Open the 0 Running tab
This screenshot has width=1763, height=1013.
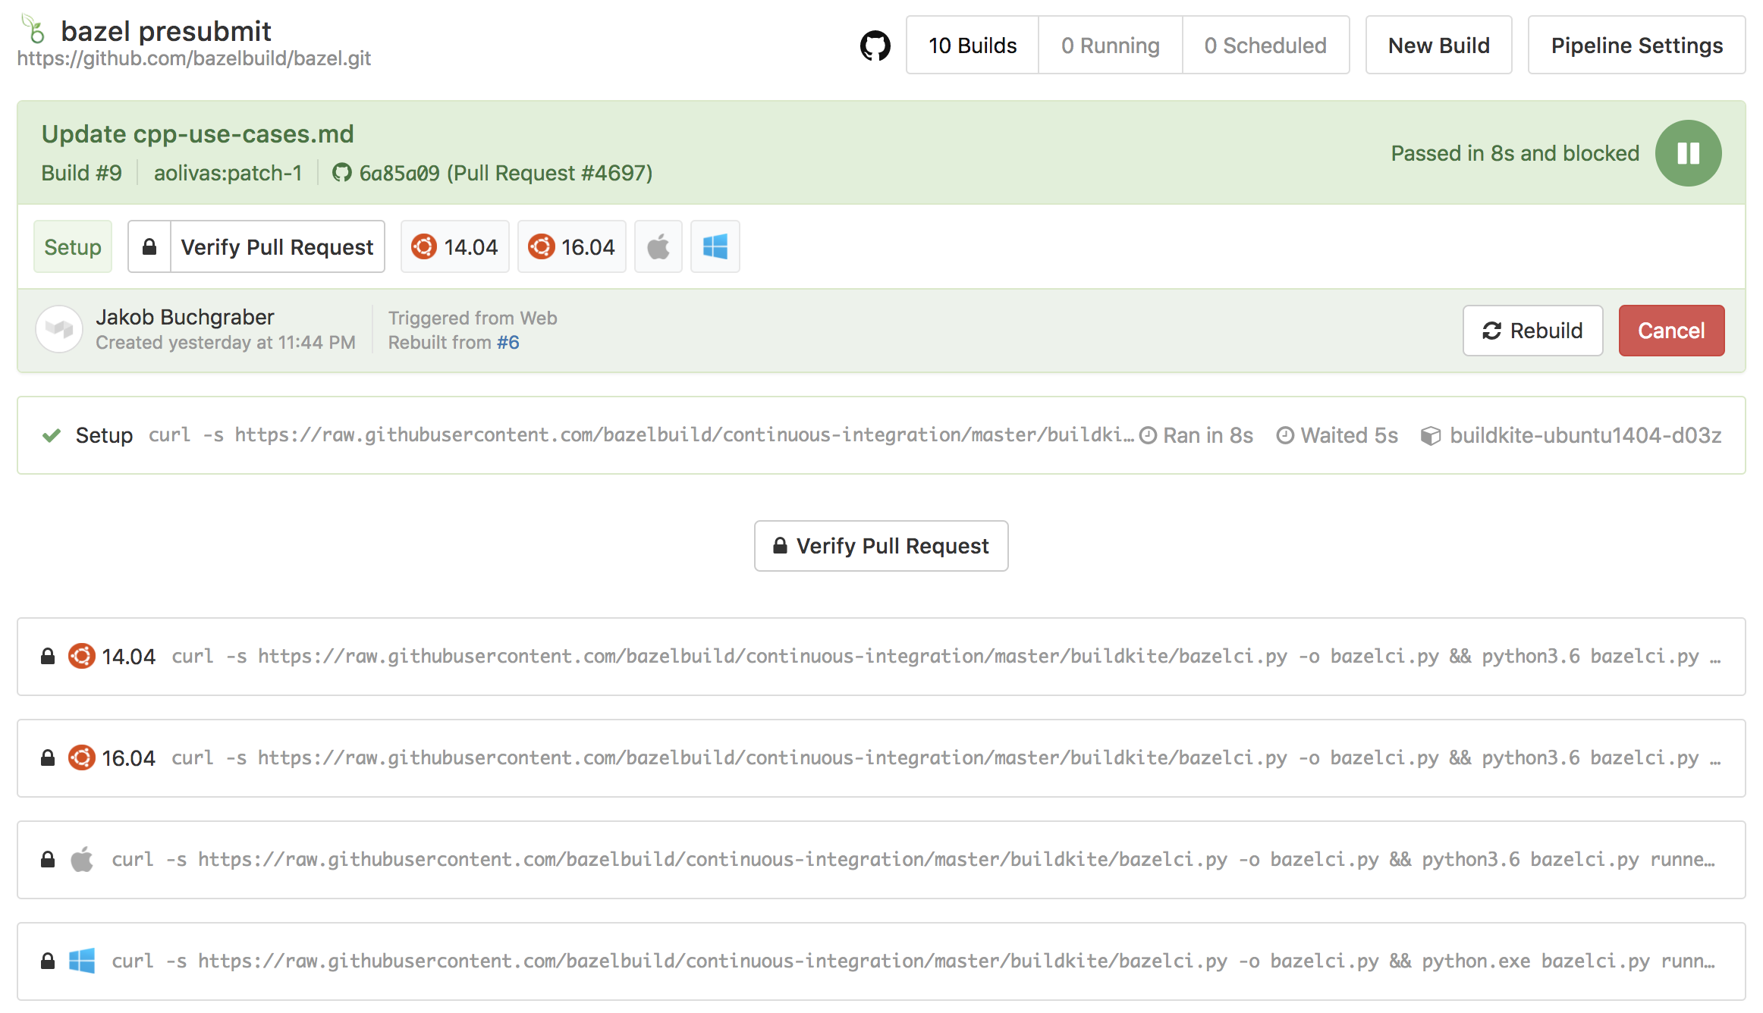[1111, 45]
